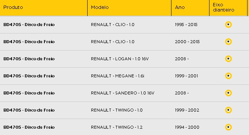Screen dimensions: 249x135
Task: Click the RENAULT - SANDERO - 1.0 16V model
Action: pyautogui.click(x=122, y=93)
